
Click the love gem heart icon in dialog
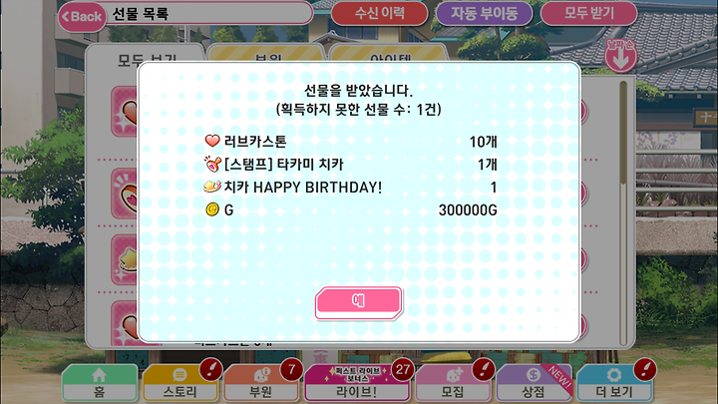[x=212, y=141]
